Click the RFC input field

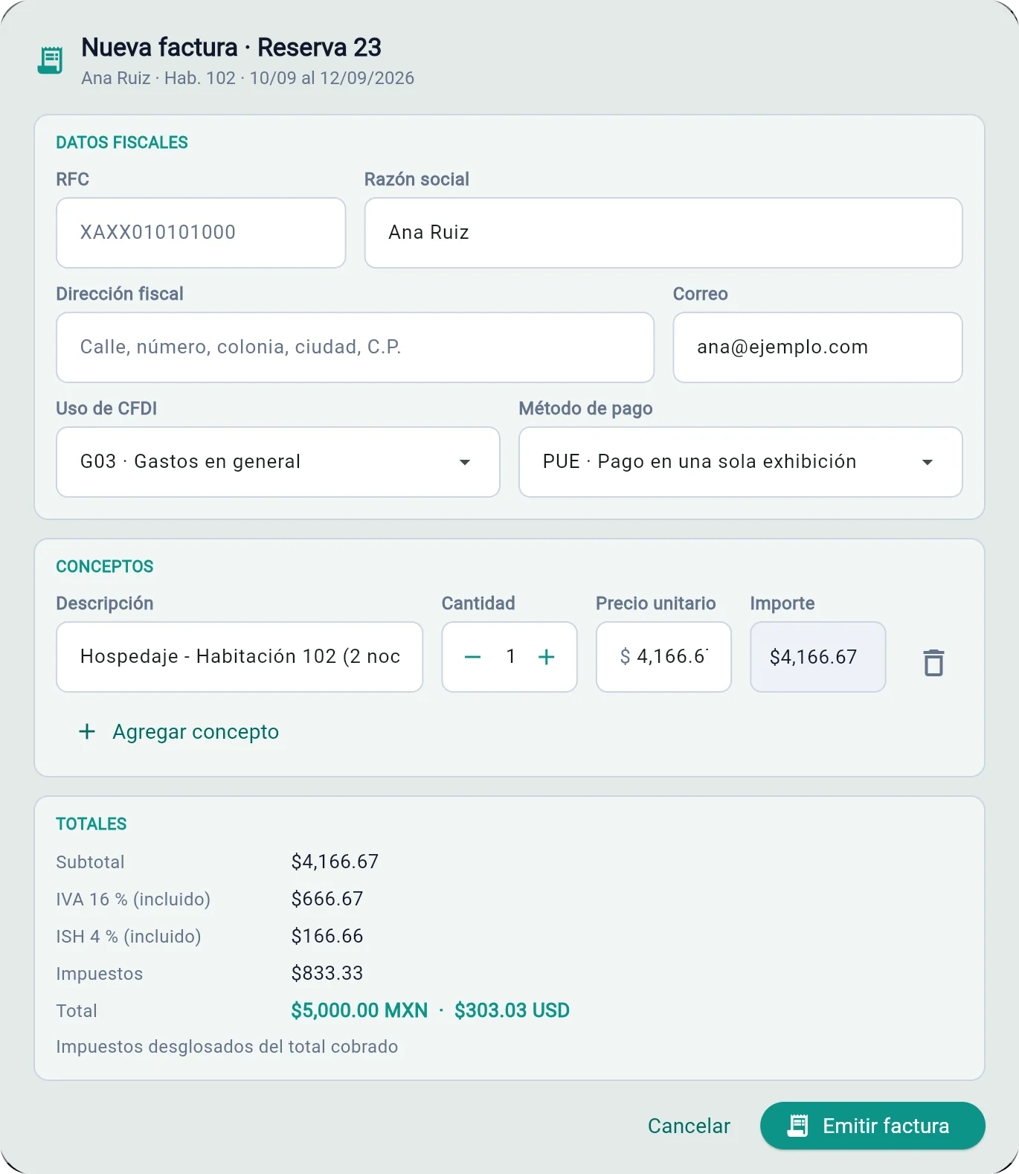click(201, 233)
